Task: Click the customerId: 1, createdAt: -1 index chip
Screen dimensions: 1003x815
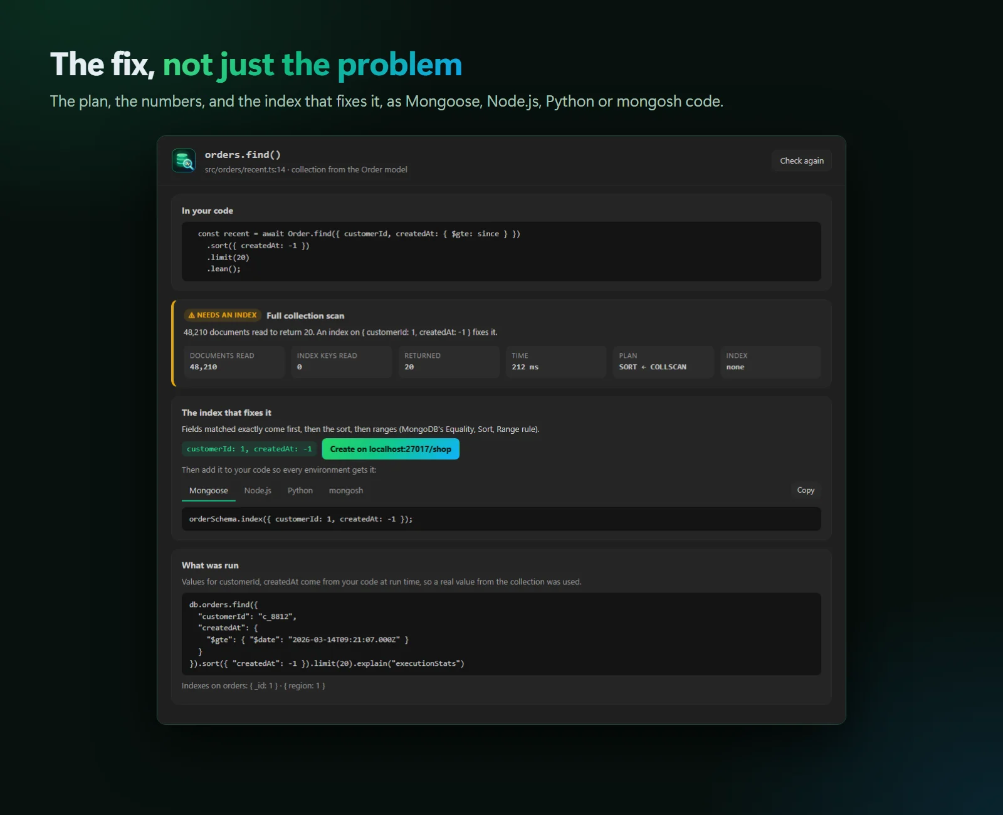Action: point(249,449)
